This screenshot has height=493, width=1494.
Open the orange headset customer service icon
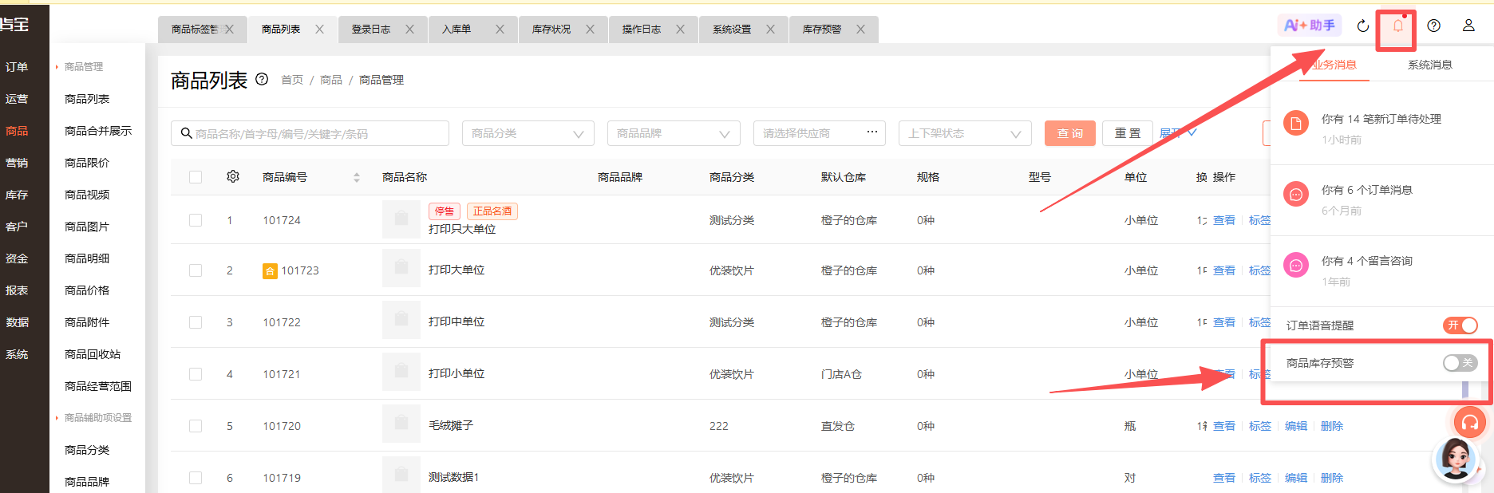pyautogui.click(x=1469, y=422)
